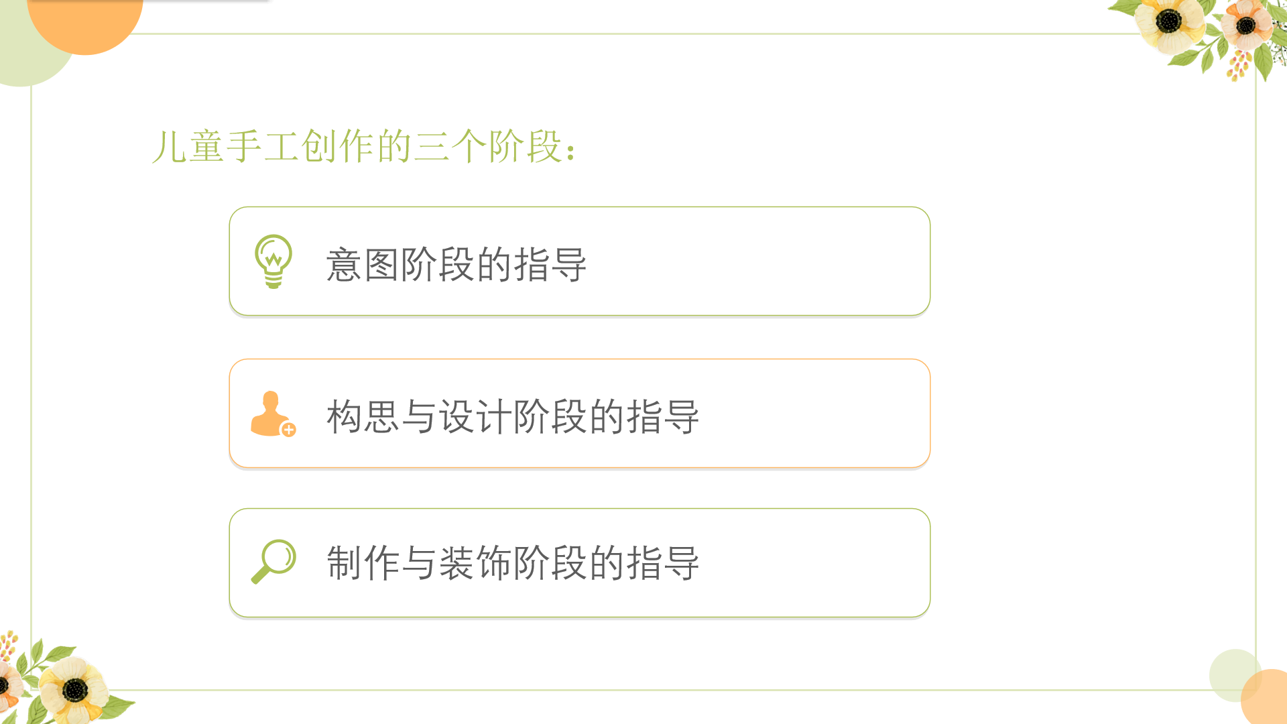
Task: Click the small plus badge on person icon
Action: pyautogui.click(x=289, y=430)
